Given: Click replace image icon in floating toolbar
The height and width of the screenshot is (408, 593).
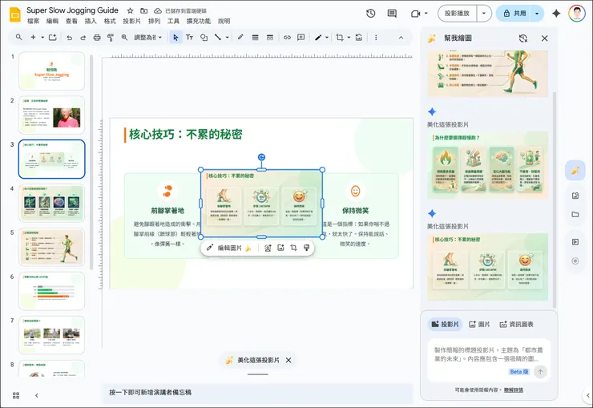Looking at the screenshot, I should pyautogui.click(x=280, y=248).
